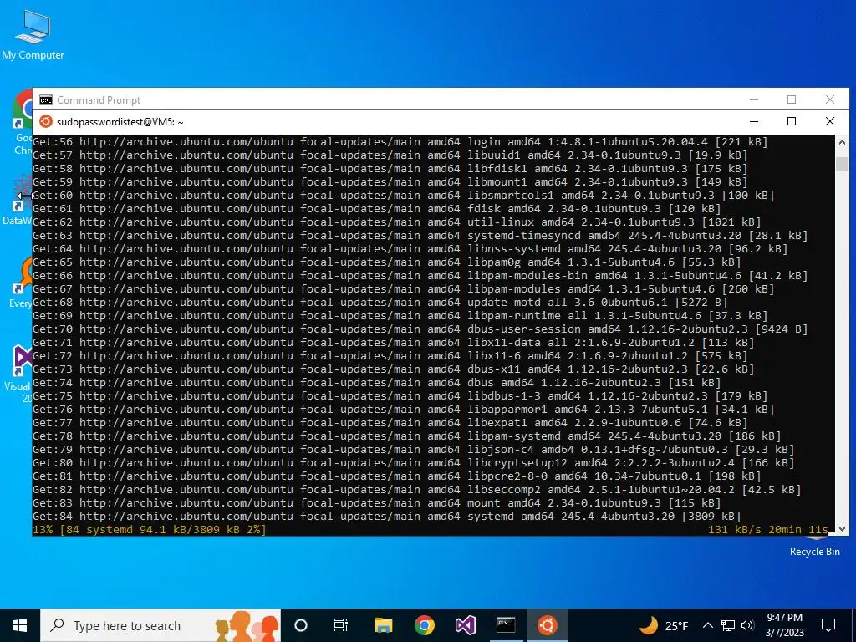Minimize the Ubuntu terminal window
The image size is (856, 642).
(x=754, y=121)
